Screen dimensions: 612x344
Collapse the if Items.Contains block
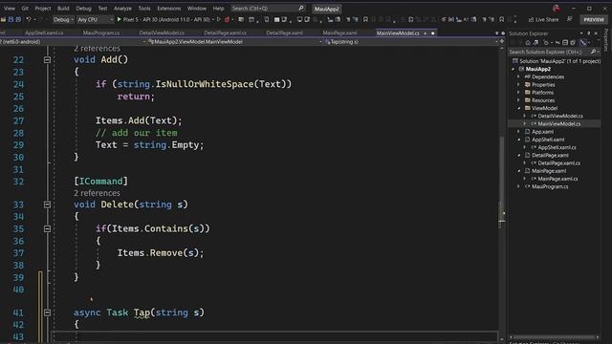[47, 229]
